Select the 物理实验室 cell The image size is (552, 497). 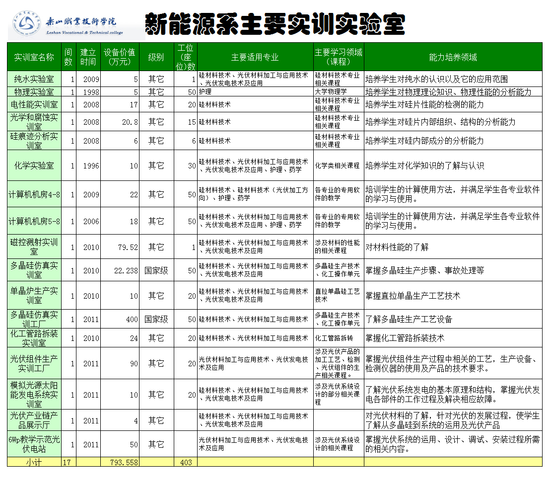click(34, 92)
